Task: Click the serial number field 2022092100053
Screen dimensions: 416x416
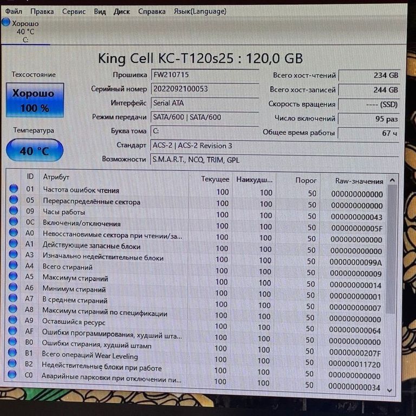Action: click(205, 89)
